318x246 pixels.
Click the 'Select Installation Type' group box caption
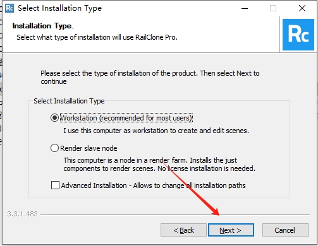pyautogui.click(x=69, y=101)
